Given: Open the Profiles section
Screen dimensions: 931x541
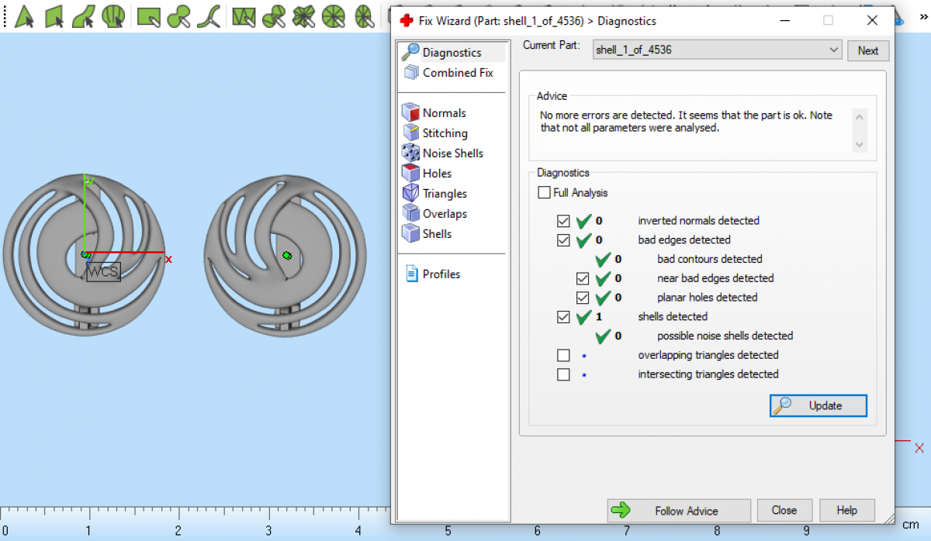Looking at the screenshot, I should click(x=441, y=274).
